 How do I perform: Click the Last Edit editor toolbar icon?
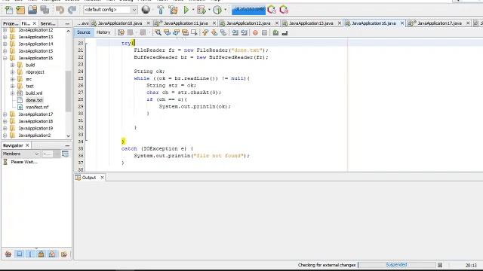click(121, 32)
